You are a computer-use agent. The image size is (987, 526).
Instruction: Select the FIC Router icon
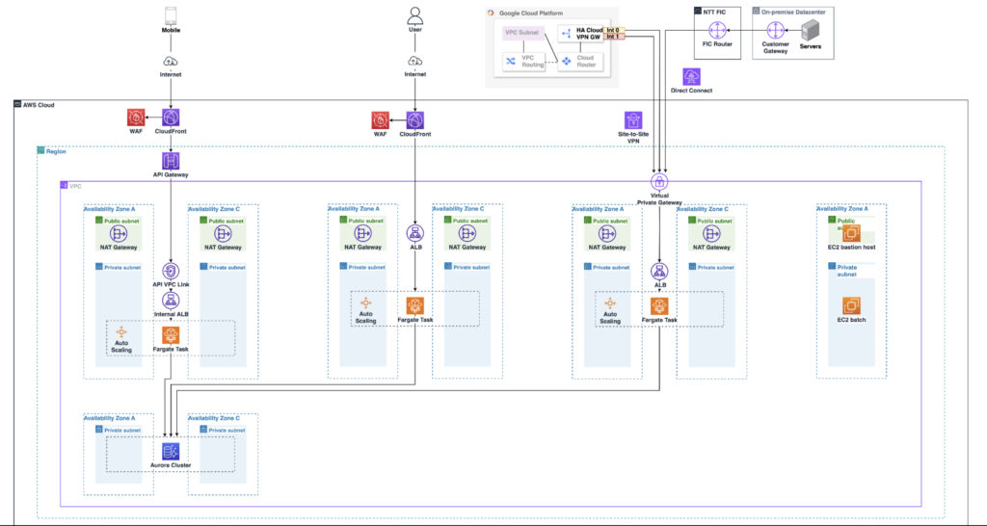[x=716, y=30]
